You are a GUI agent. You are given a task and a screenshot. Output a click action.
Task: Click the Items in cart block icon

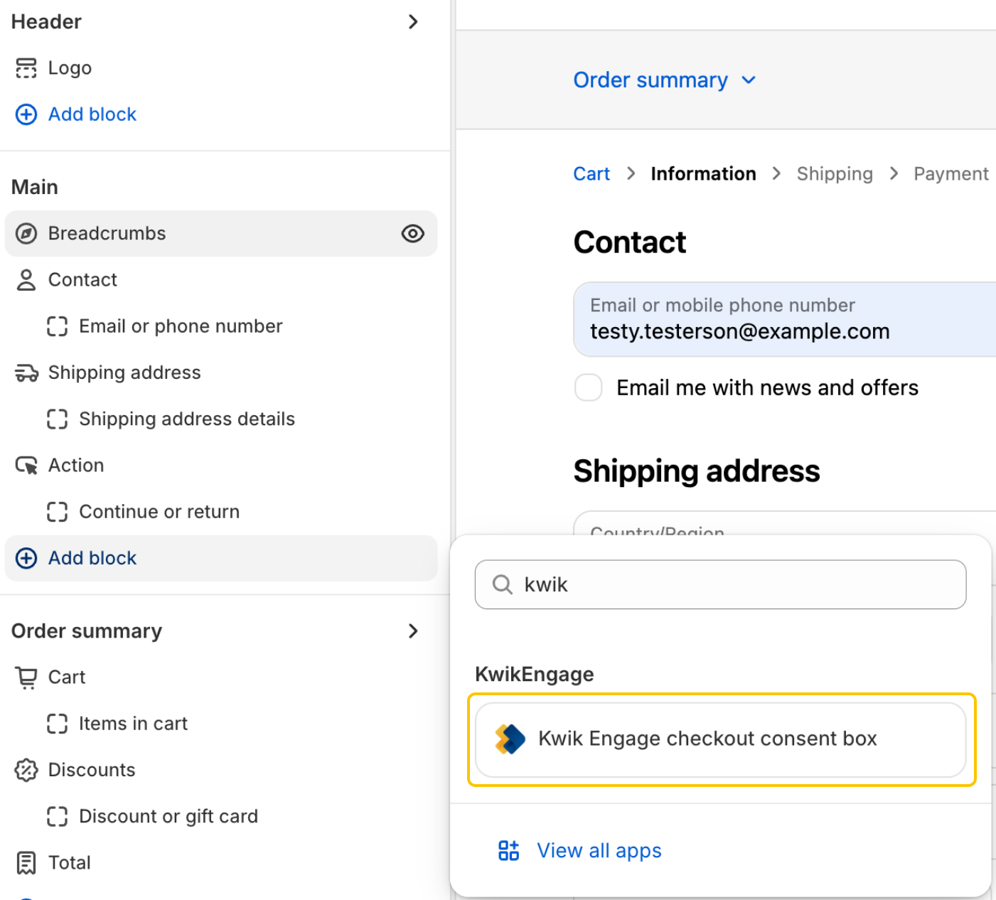[x=58, y=724]
